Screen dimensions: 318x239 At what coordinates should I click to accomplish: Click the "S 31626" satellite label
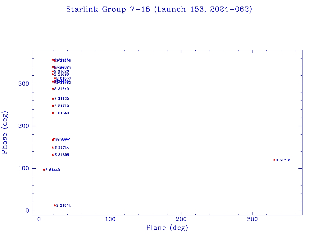[x=61, y=72]
